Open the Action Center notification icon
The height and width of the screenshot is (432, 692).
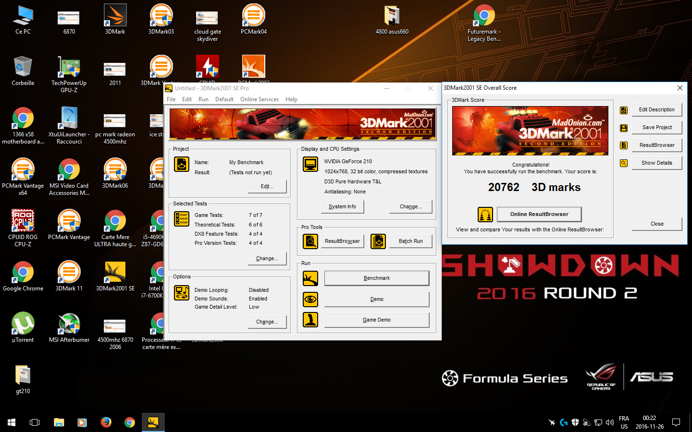pyautogui.click(x=676, y=422)
